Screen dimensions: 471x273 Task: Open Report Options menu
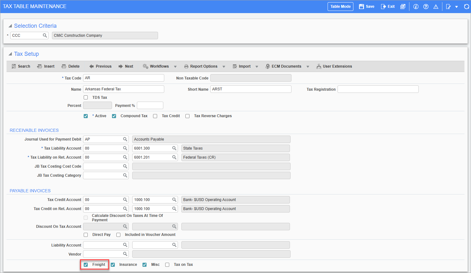(x=201, y=66)
